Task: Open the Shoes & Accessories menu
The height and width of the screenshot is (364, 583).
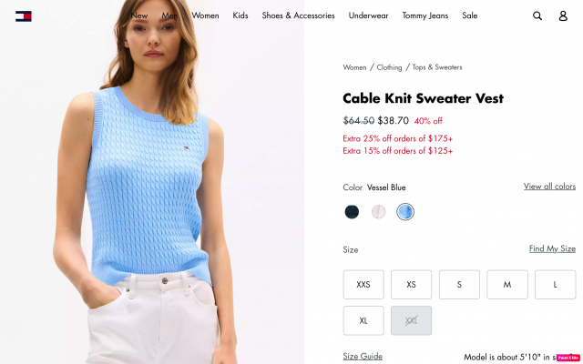Action: pos(298,15)
